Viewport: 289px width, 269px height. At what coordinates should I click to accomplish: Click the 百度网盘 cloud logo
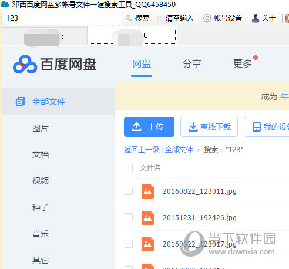coord(25,64)
